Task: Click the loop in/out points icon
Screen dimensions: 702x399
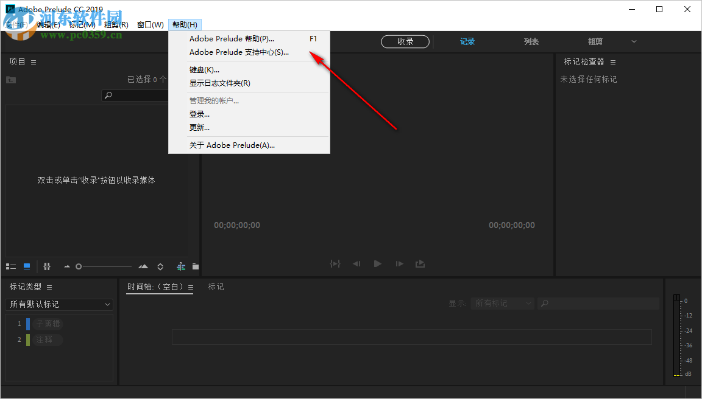Action: pos(335,263)
